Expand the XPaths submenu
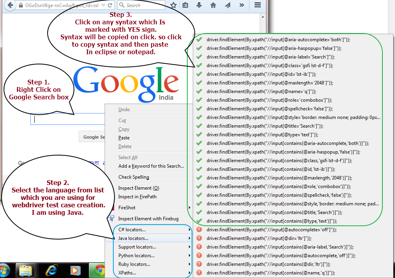Screen dimensions: 395x278 (149, 273)
